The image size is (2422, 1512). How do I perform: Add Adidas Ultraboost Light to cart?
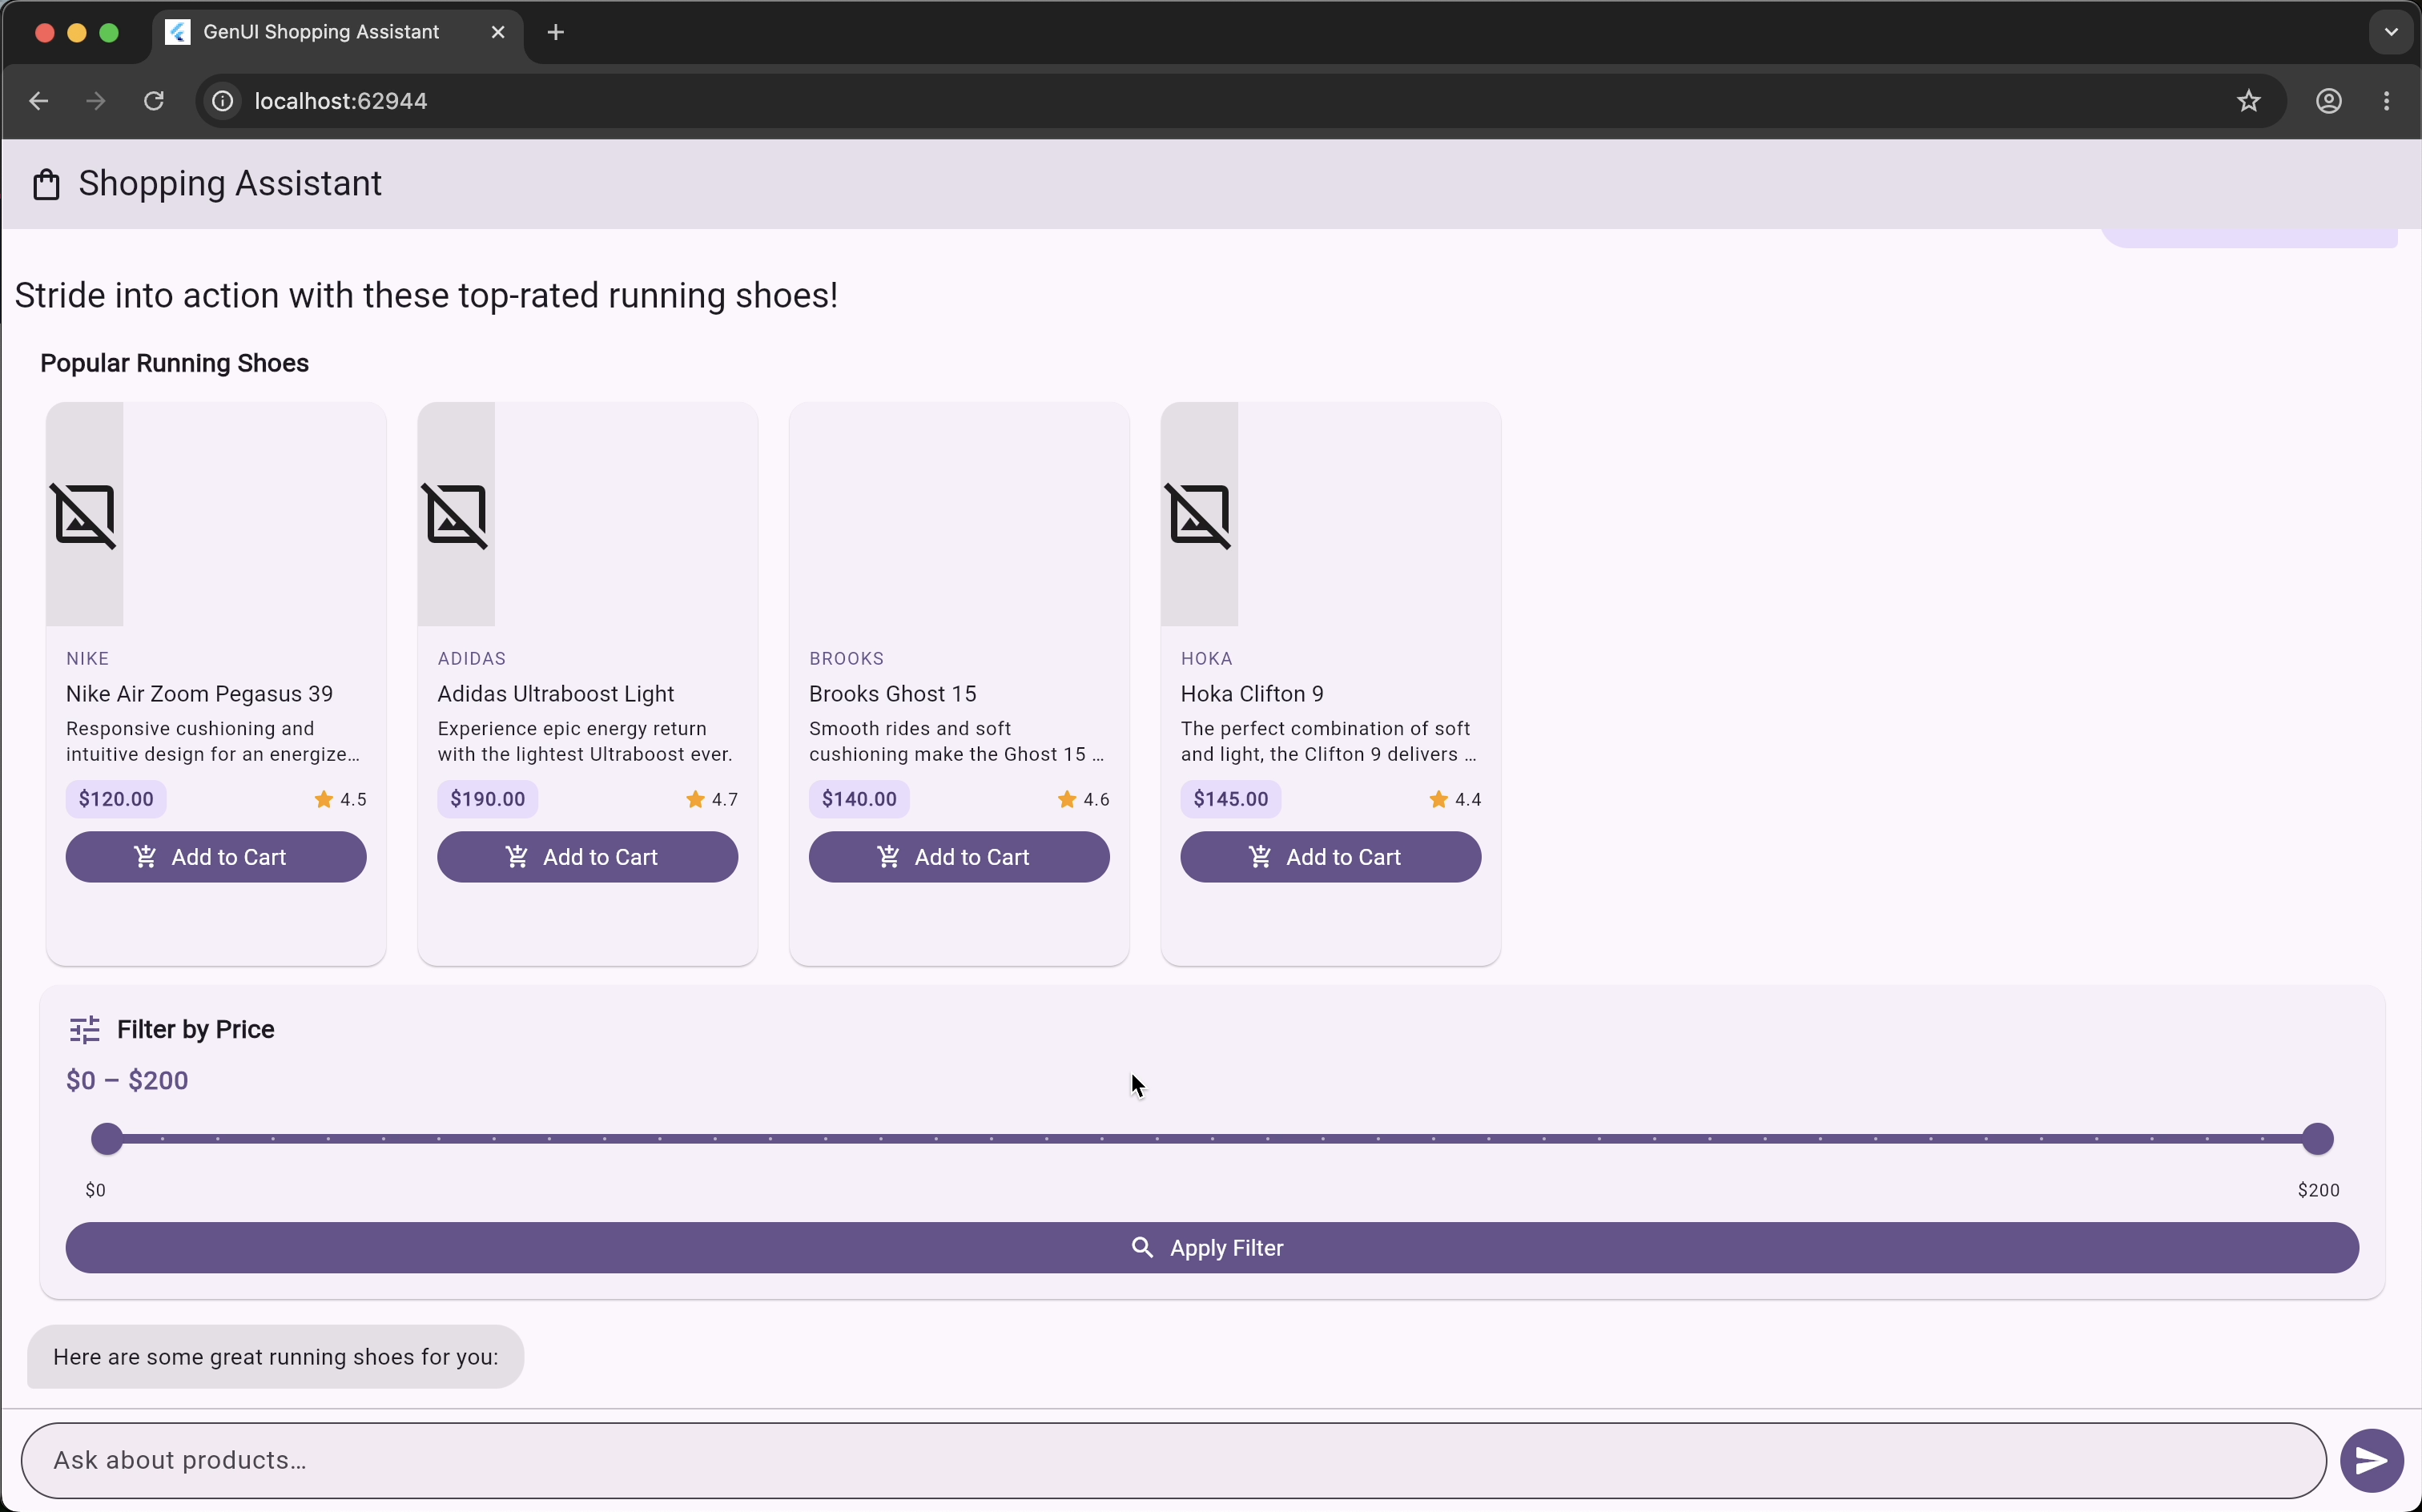588,857
